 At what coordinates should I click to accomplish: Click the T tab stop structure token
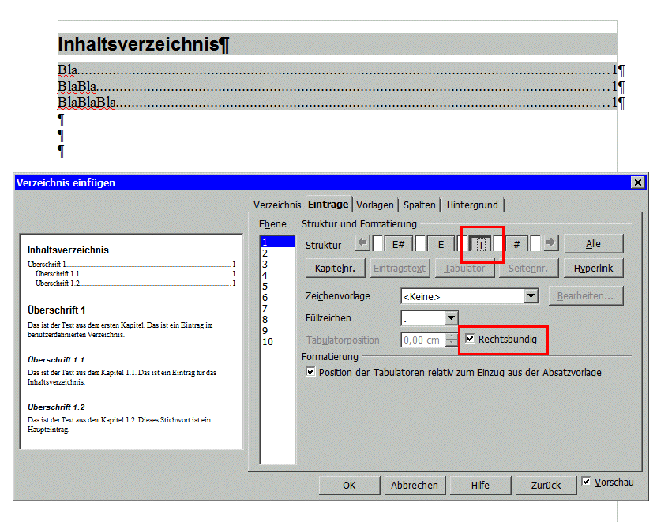click(481, 245)
